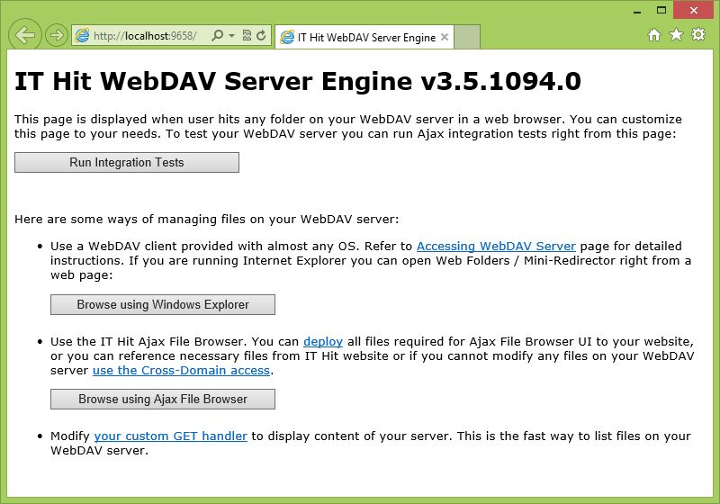Click the page heading IT Hit WebDAV Server Engine v3.5.1094.0

click(x=298, y=82)
